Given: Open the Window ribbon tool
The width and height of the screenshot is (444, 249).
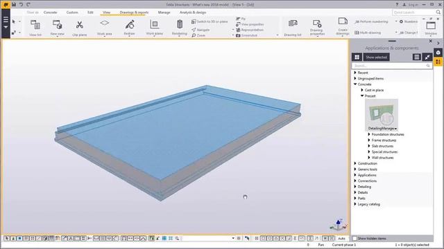Looking at the screenshot, I should tap(431, 28).
